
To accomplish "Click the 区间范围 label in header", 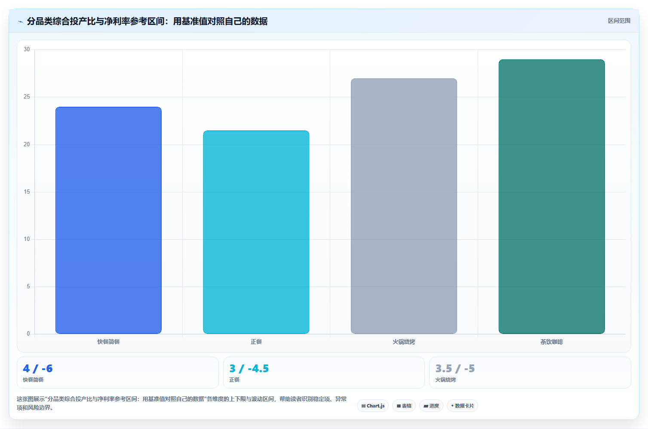I will point(619,21).
